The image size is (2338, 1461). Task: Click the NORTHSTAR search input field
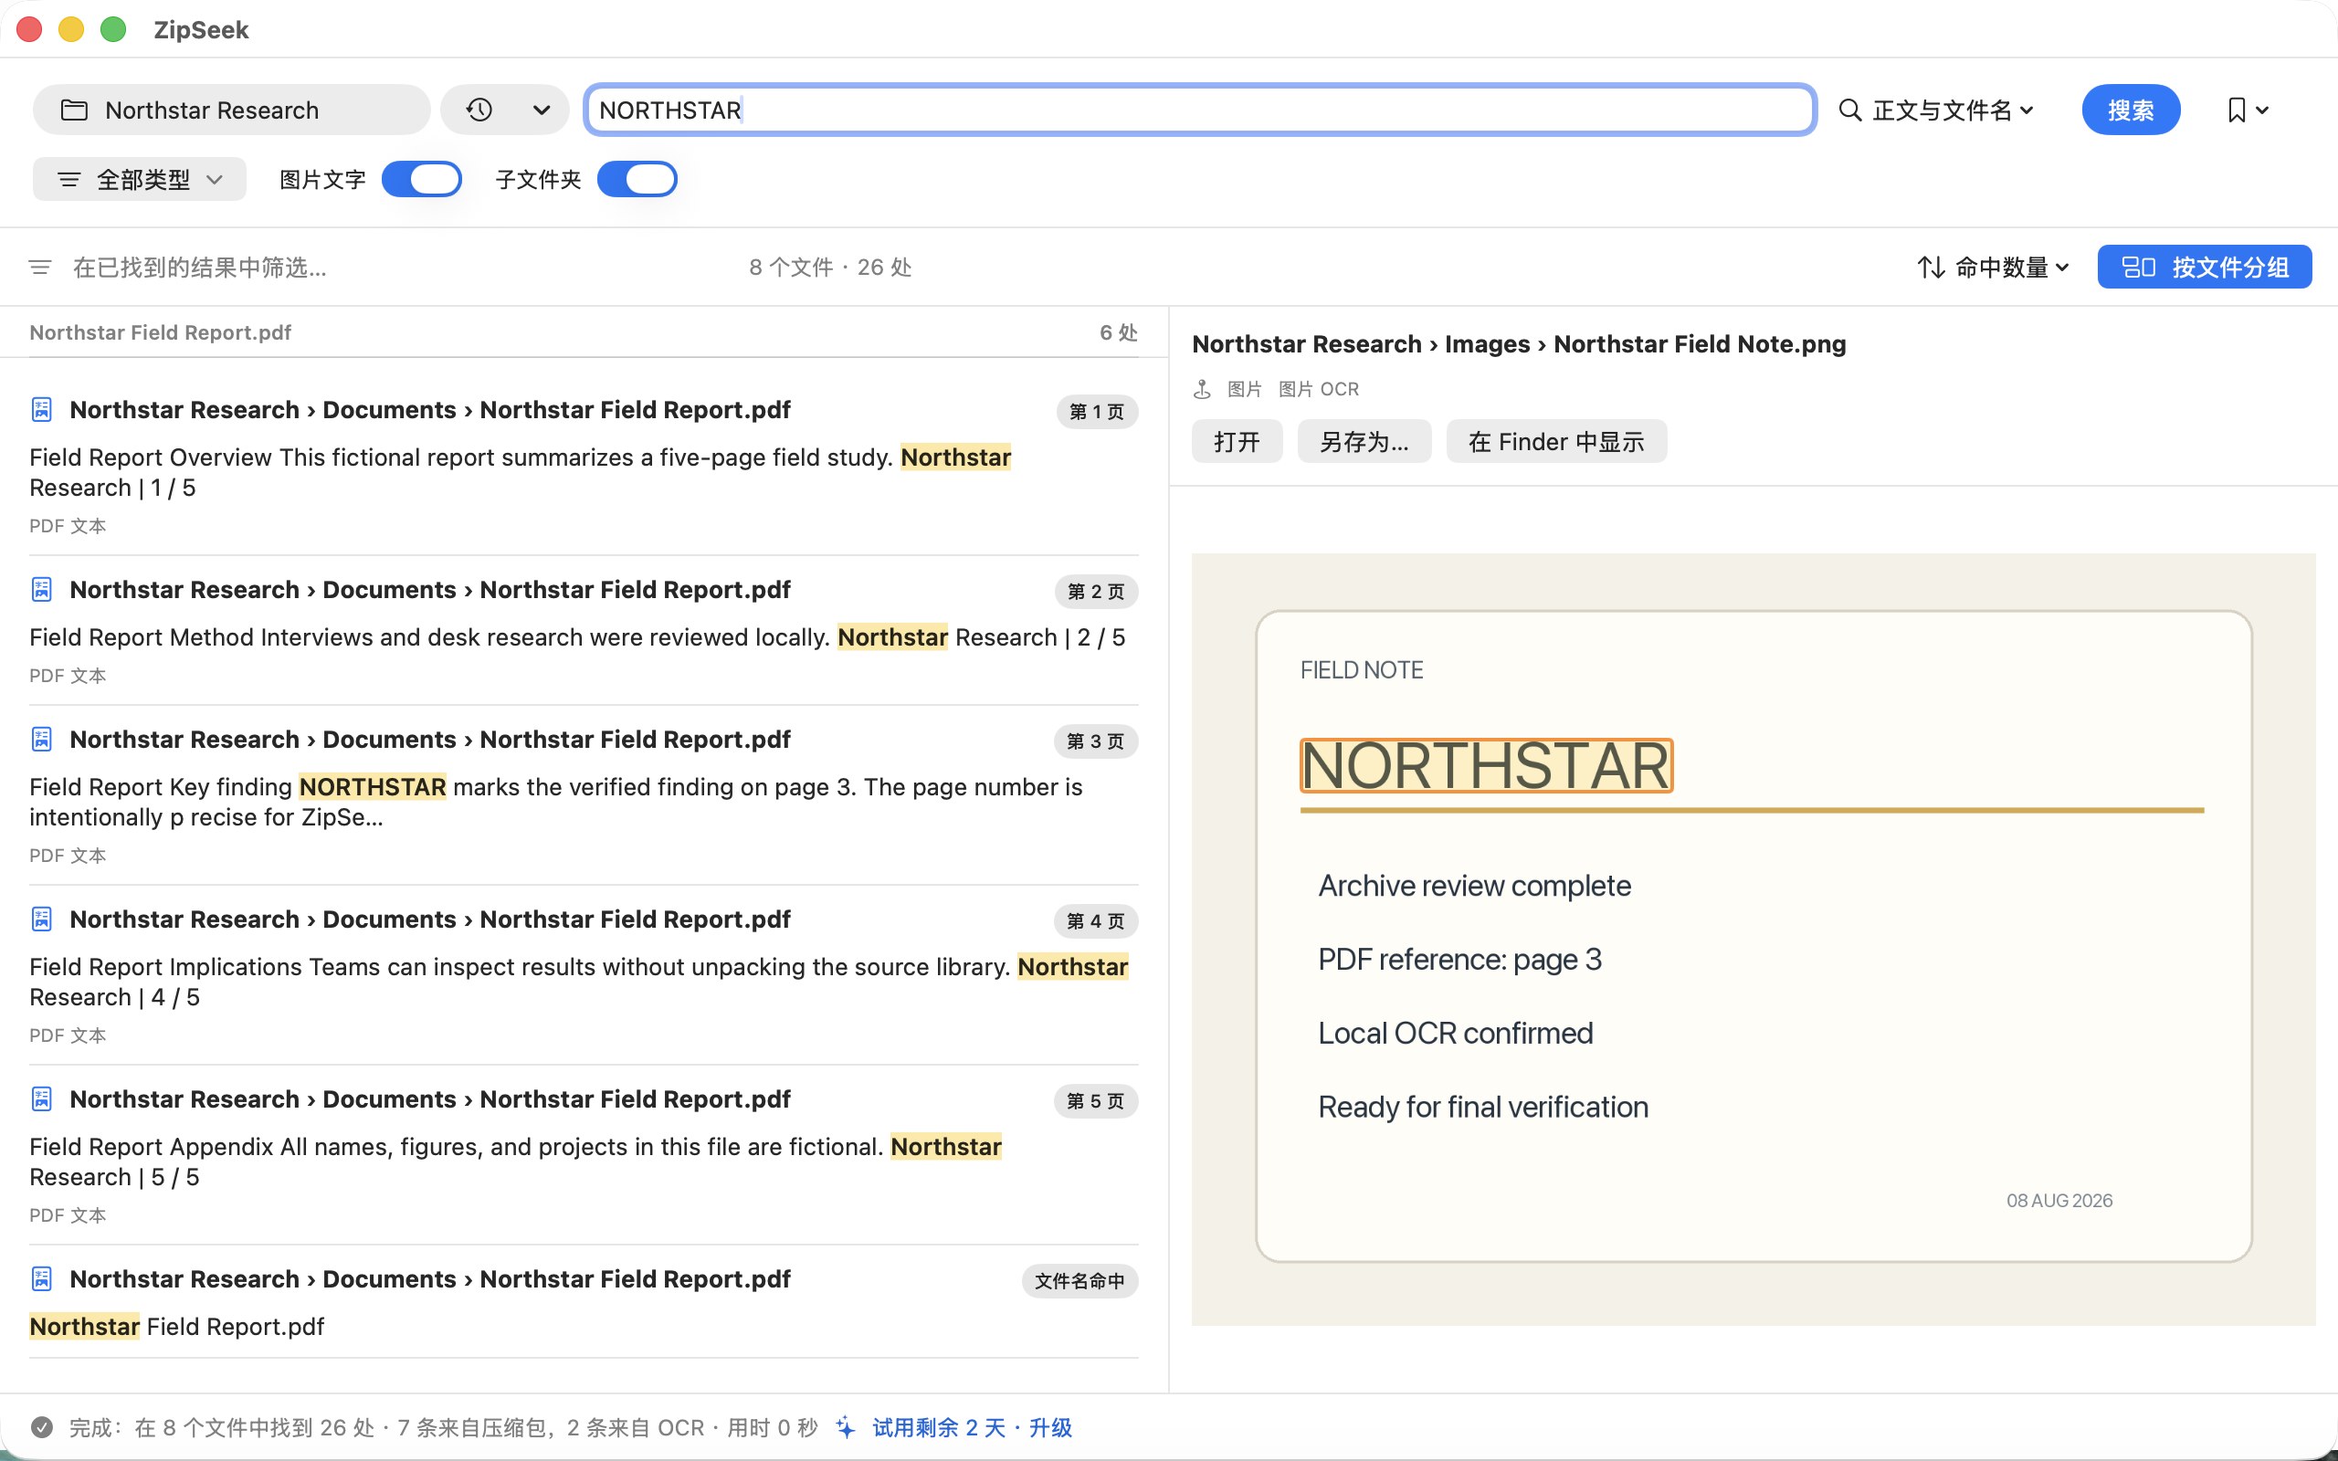pos(1200,110)
